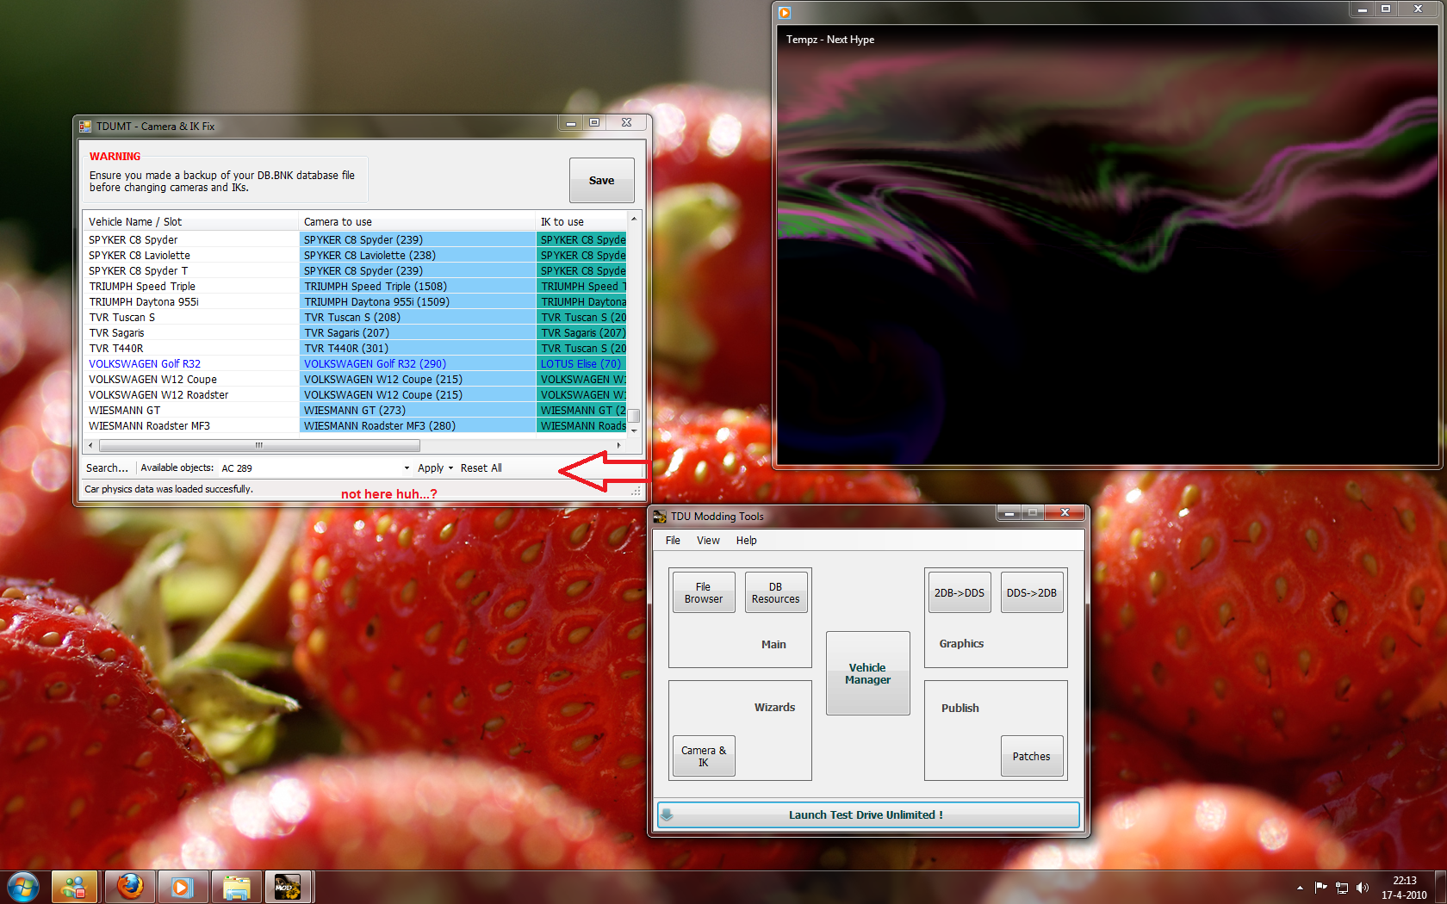This screenshot has width=1447, height=904.
Task: Click the Action Center flag icon
Action: [1320, 888]
